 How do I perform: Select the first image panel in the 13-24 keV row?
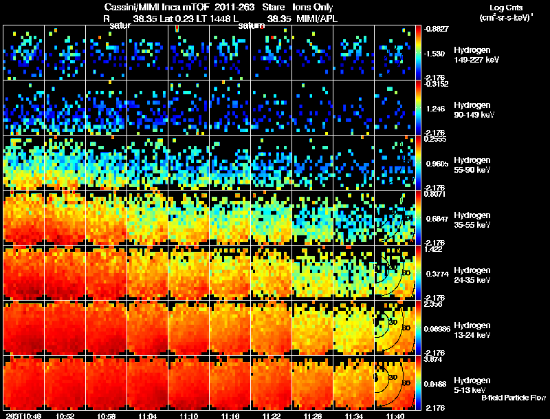coord(24,328)
